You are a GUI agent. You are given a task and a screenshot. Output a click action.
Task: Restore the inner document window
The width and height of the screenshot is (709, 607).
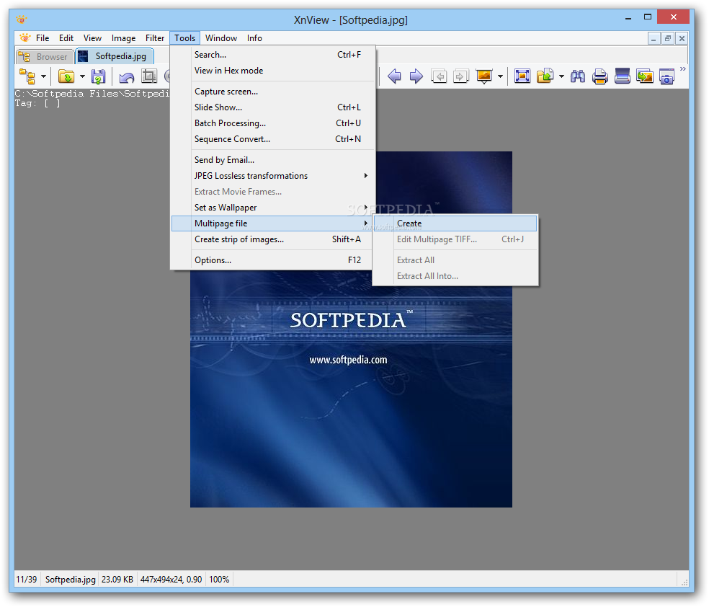tap(667, 38)
